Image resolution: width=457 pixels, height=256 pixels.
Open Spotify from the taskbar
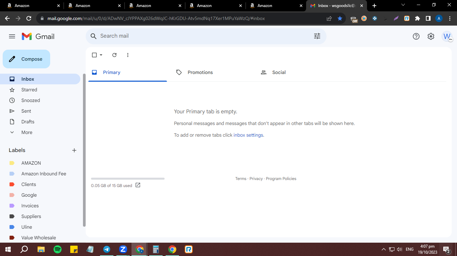click(58, 249)
